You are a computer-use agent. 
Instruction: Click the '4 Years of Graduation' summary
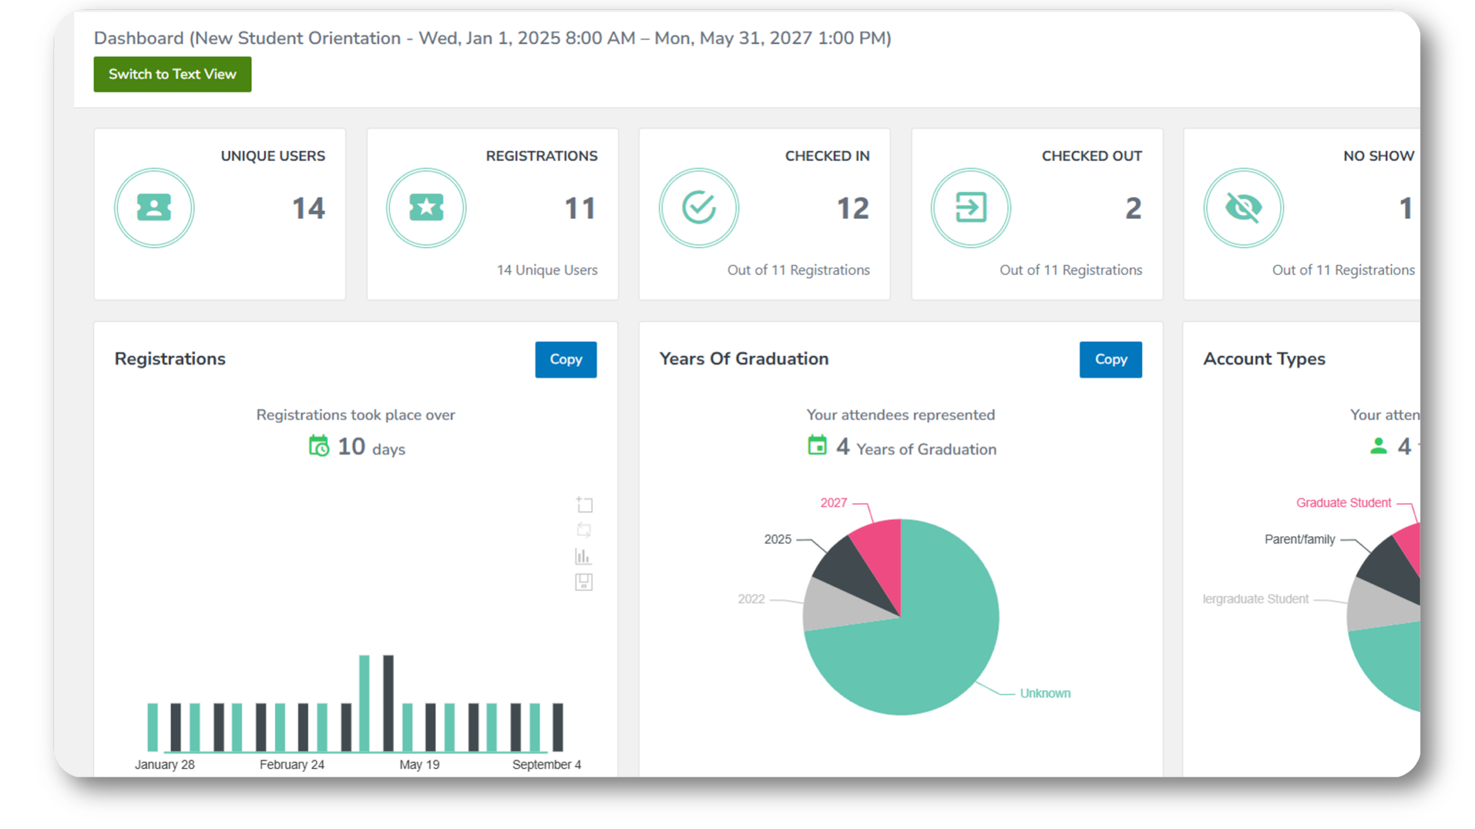(x=916, y=447)
